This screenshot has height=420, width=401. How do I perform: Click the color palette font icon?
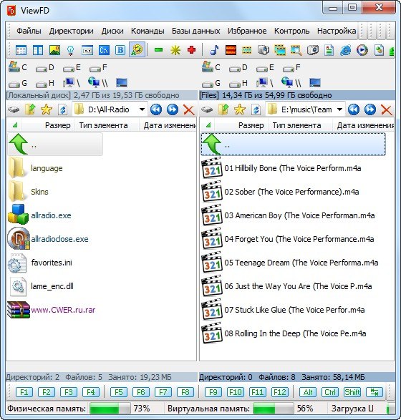coord(137,49)
